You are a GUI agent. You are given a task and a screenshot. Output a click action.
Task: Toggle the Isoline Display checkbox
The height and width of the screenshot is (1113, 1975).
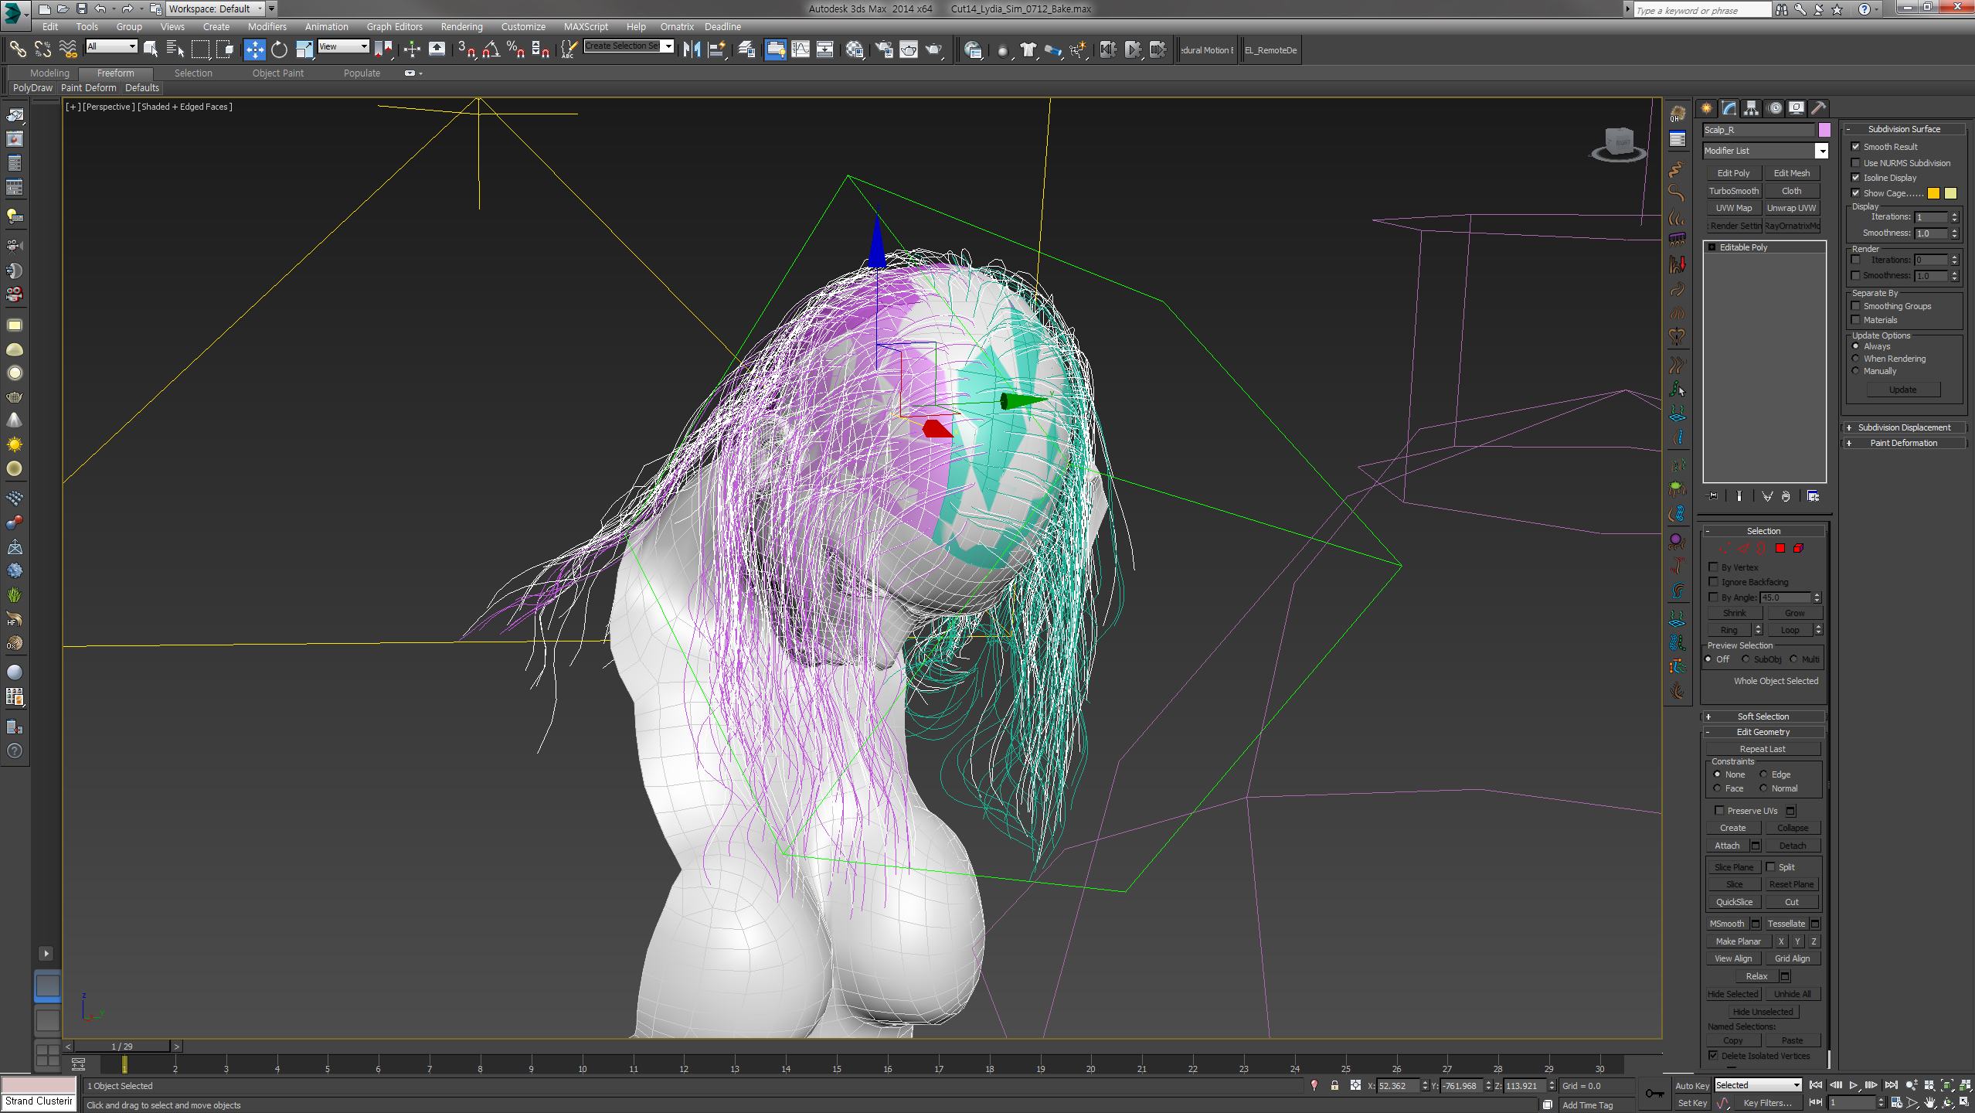(x=1856, y=178)
